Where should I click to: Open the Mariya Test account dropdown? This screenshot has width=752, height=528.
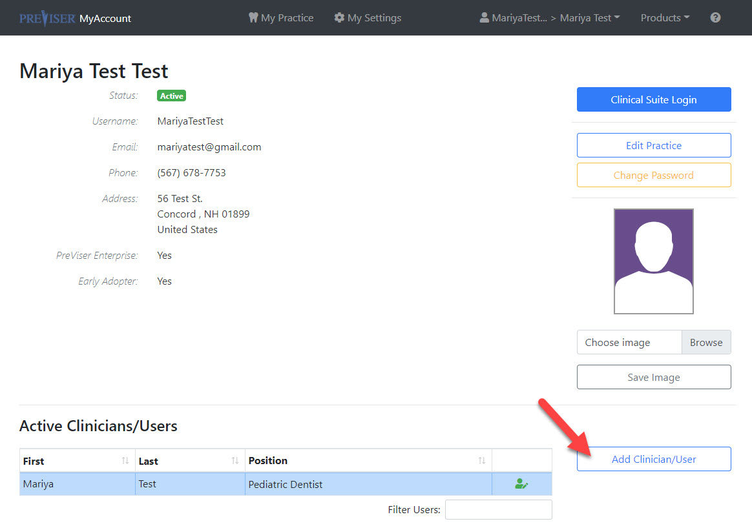click(589, 17)
